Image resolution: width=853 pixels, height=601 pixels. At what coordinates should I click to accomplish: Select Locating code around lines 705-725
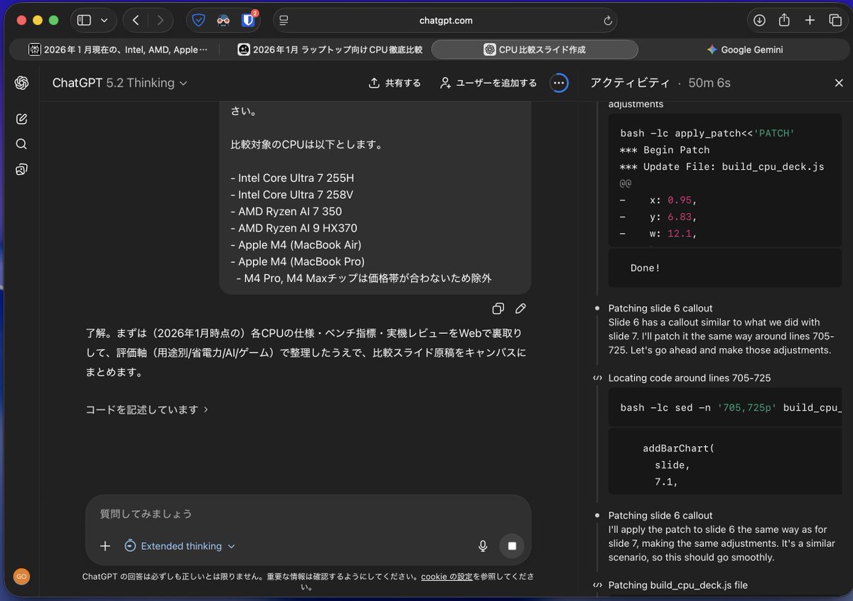[x=690, y=378]
